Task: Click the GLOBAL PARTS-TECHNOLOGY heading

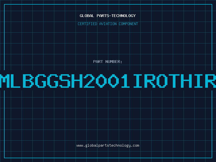Action: (x=108, y=16)
